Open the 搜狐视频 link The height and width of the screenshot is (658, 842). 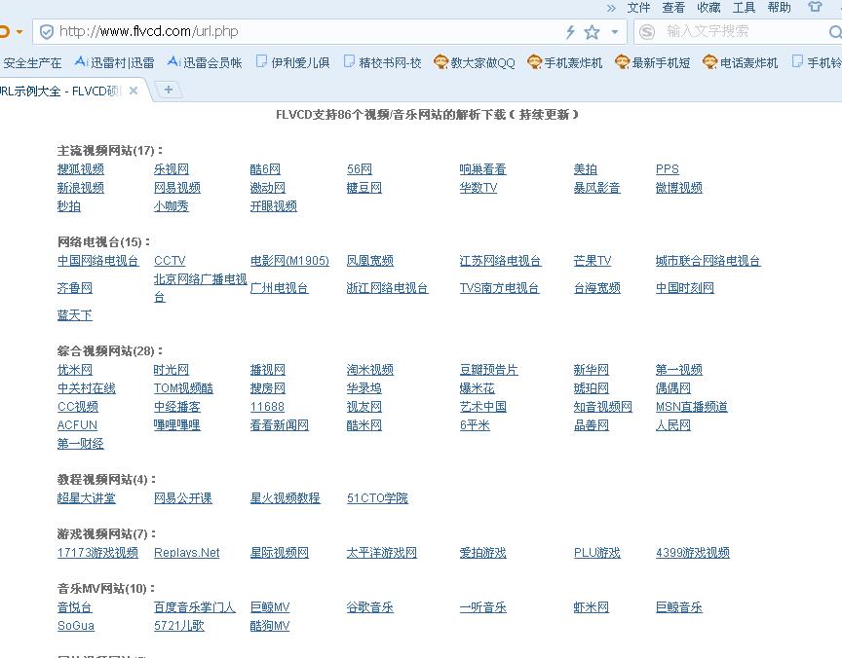coord(80,168)
